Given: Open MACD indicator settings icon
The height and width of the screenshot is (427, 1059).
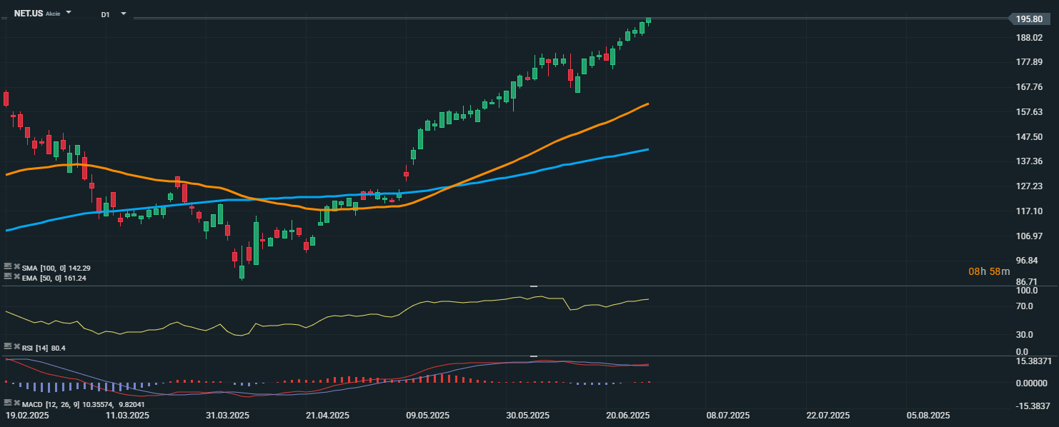Looking at the screenshot, I should pyautogui.click(x=8, y=403).
